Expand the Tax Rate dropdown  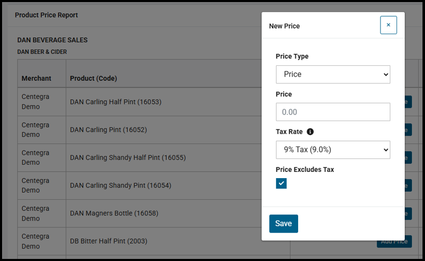coord(333,150)
